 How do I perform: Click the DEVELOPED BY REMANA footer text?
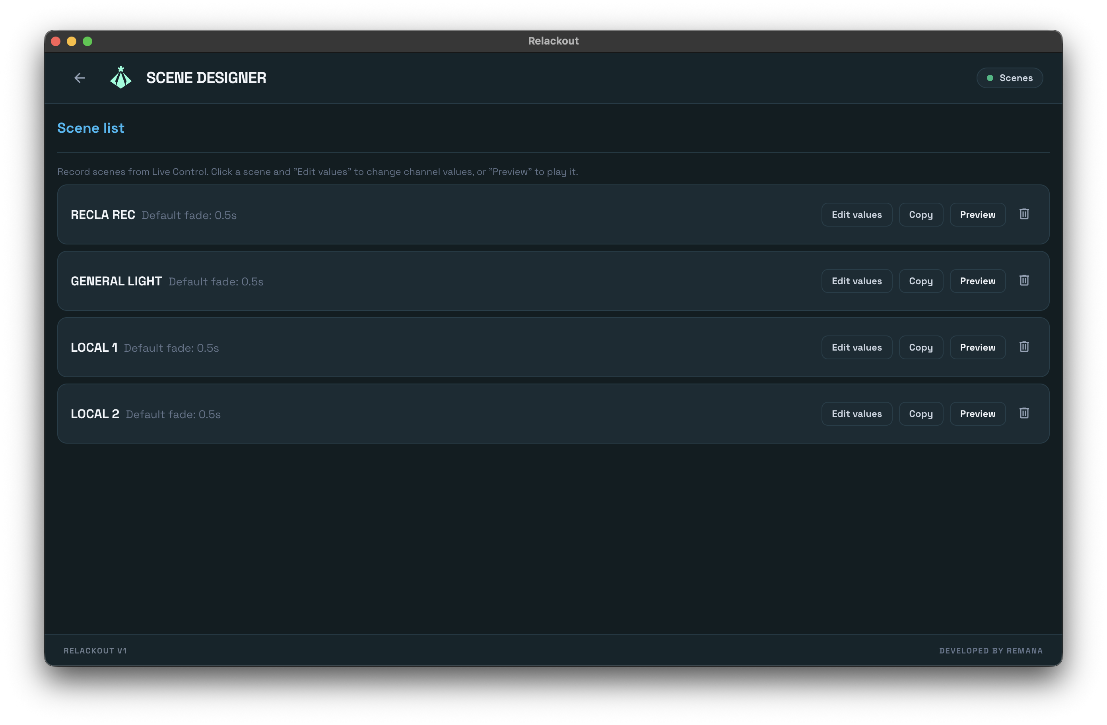(991, 651)
